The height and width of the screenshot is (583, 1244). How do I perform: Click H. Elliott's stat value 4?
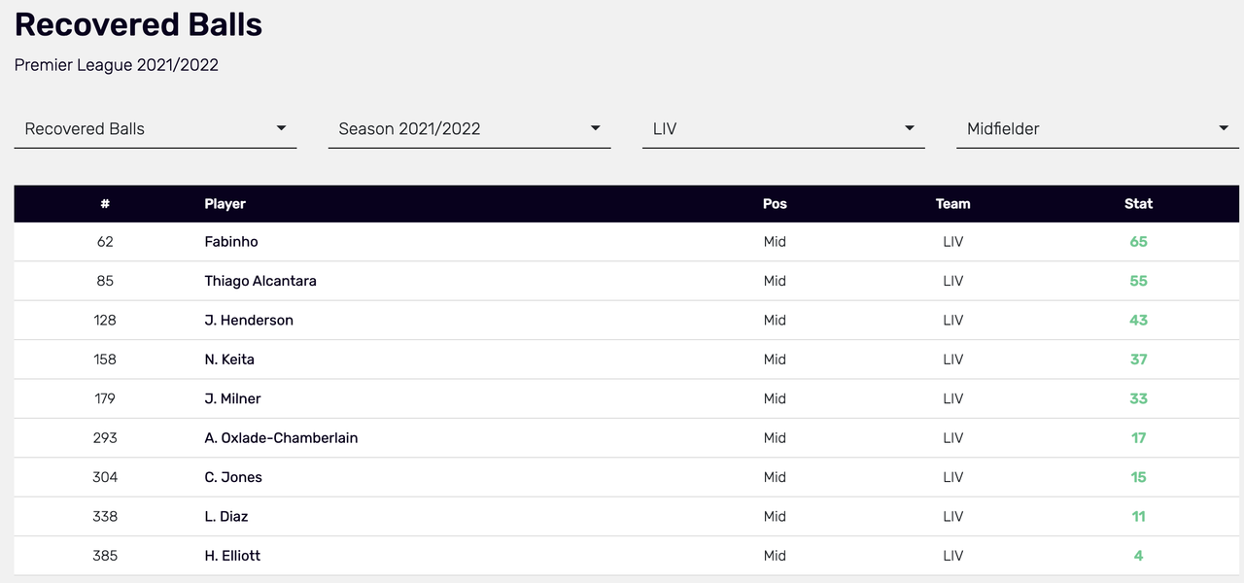click(1138, 556)
